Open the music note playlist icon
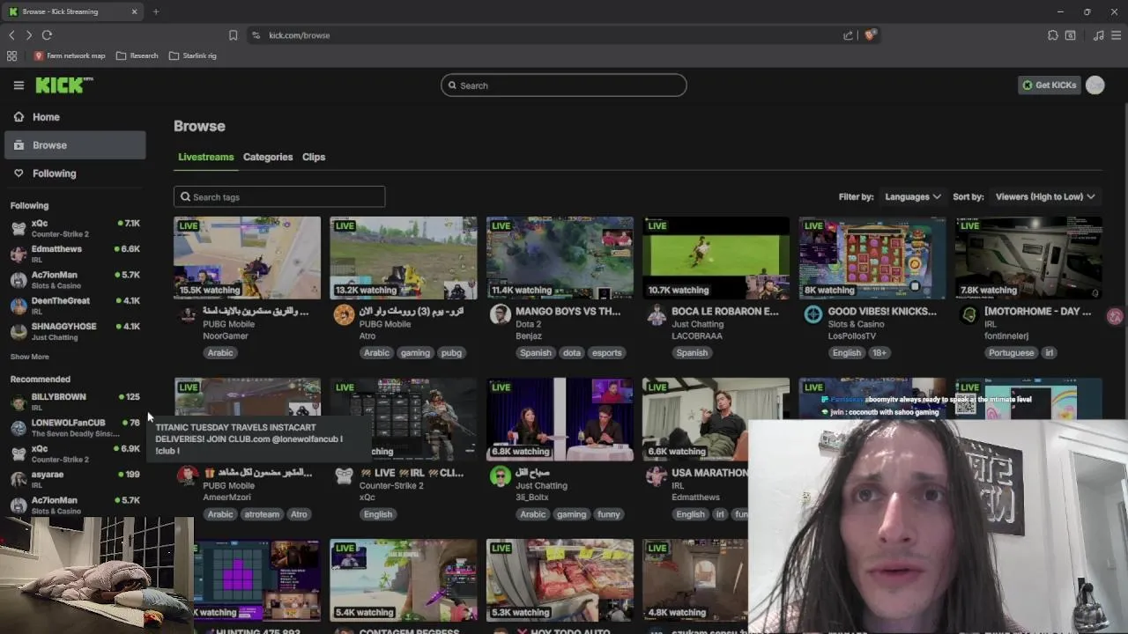The height and width of the screenshot is (634, 1128). tap(1098, 35)
